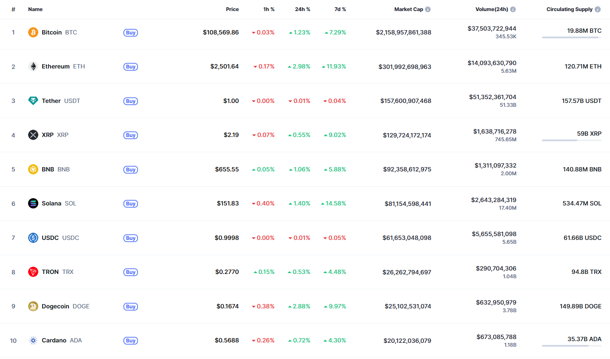Click the XRP logo icon
The height and width of the screenshot is (359, 610).
33,135
